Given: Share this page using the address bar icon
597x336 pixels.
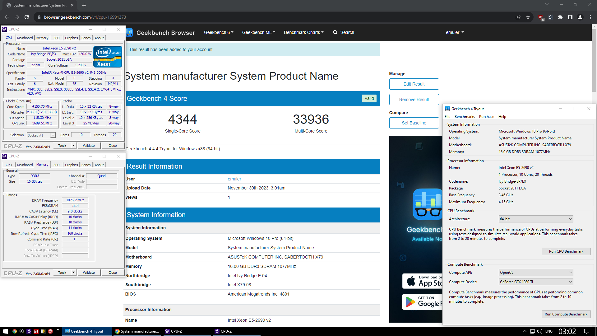Looking at the screenshot, I should click(518, 17).
